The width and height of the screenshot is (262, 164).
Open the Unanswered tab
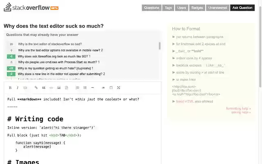pos(217,8)
